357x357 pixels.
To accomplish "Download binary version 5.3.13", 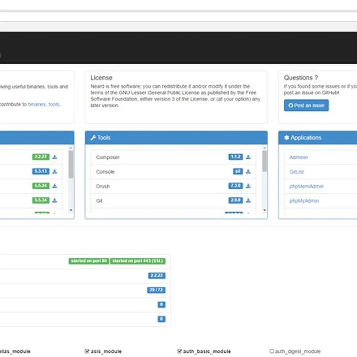I will [55, 171].
